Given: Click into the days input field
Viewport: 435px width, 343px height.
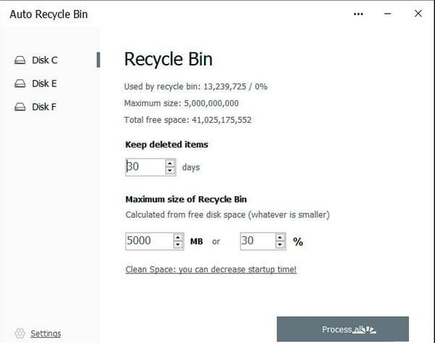Looking at the screenshot, I should 146,167.
